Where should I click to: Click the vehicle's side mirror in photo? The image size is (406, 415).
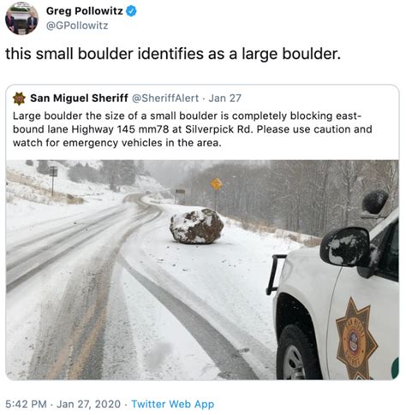click(x=346, y=247)
